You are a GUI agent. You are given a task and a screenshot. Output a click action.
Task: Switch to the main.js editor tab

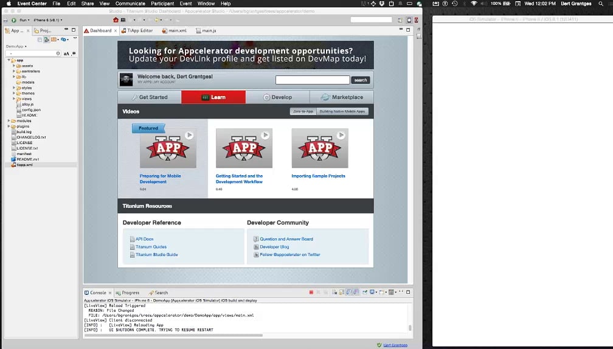(206, 30)
